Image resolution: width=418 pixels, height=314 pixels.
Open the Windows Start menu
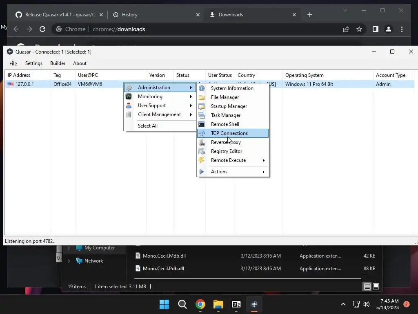[x=164, y=304]
